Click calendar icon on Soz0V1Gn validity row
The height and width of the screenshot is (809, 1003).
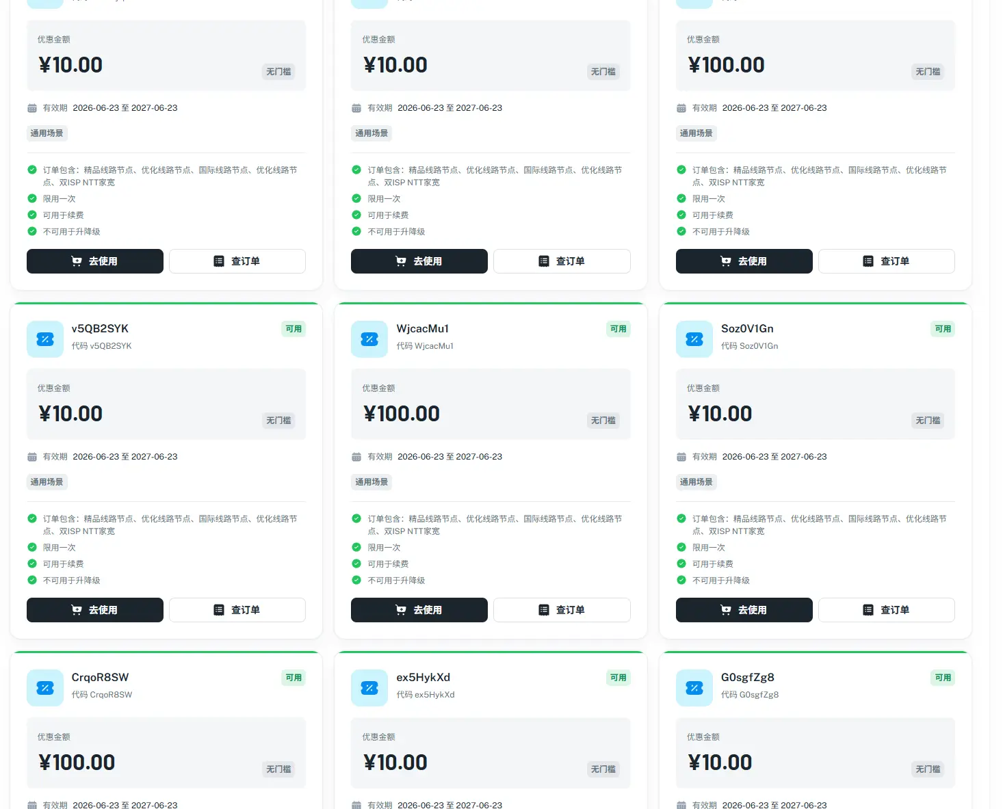click(x=681, y=457)
